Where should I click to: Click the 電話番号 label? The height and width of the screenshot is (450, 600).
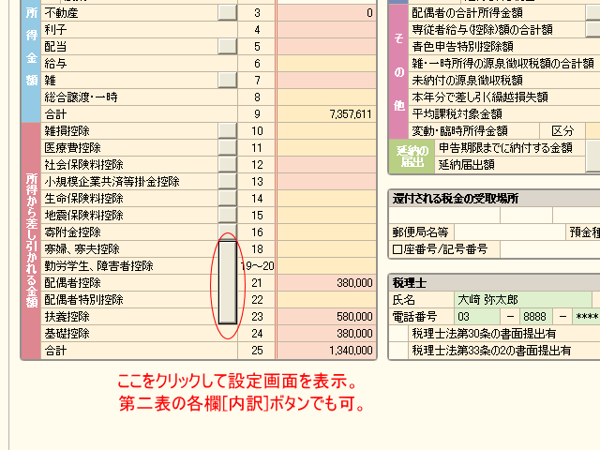(x=414, y=316)
